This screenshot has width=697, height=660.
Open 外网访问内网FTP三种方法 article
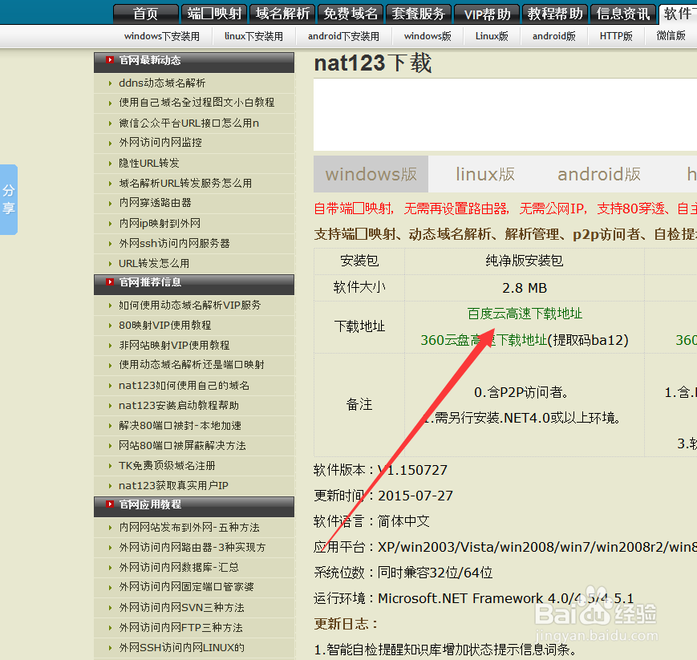click(x=180, y=628)
